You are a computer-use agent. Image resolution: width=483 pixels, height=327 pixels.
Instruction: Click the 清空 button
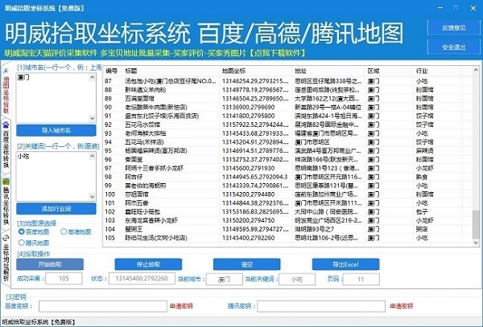tap(247, 264)
